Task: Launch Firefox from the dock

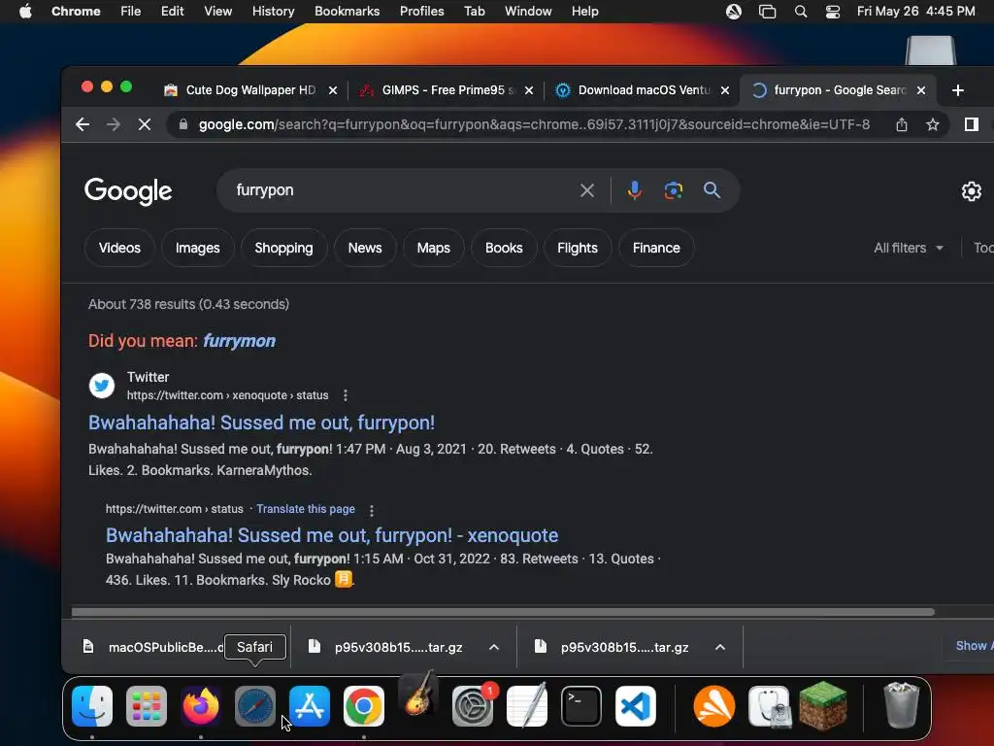Action: pyautogui.click(x=201, y=706)
